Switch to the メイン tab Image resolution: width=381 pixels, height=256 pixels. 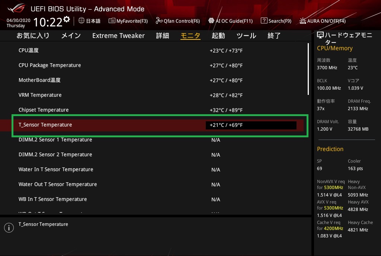click(71, 36)
